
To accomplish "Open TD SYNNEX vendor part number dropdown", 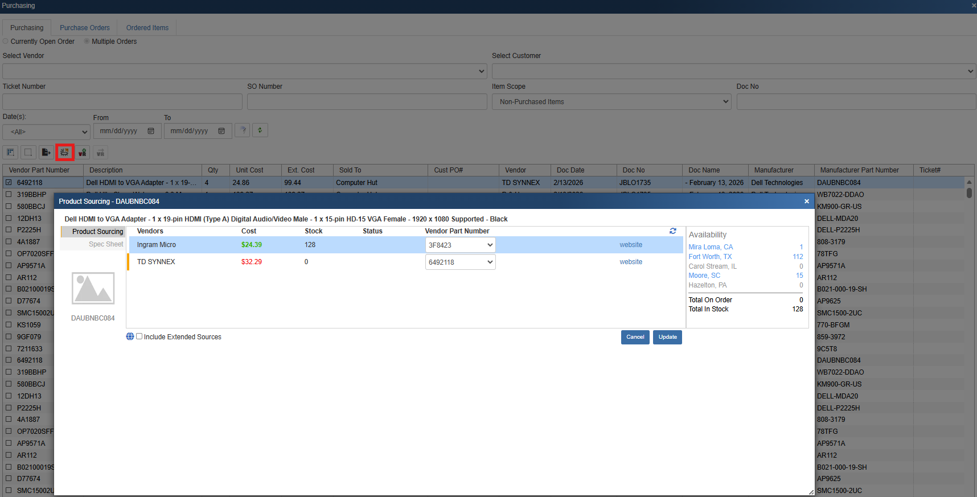I will 460,262.
